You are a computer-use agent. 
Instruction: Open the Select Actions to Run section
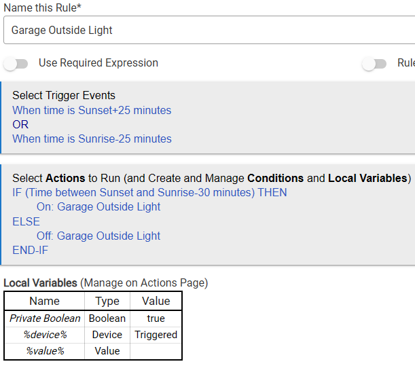(211, 178)
